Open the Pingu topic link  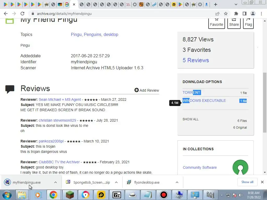pyautogui.click(x=76, y=35)
